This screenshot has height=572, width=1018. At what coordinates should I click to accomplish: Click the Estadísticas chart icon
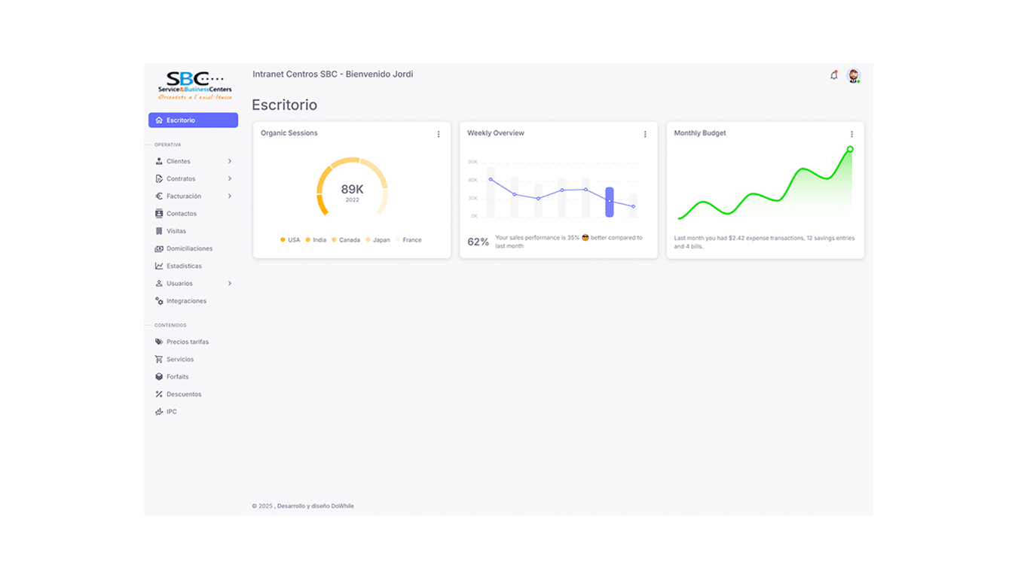pos(159,266)
